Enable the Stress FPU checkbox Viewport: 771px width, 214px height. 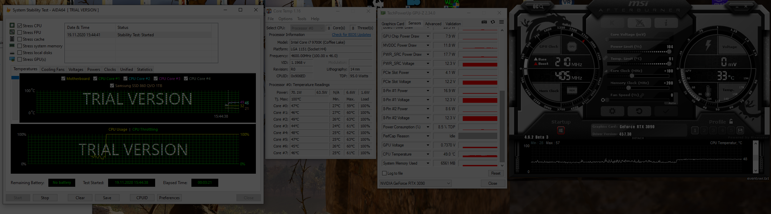tap(20, 33)
